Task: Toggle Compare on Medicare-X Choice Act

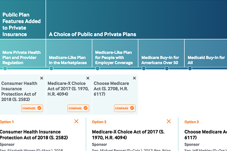Action: pyautogui.click(x=78, y=108)
